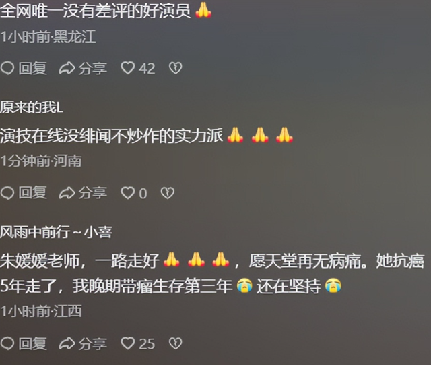This screenshot has width=431, height=365.
Task: Like the comment with 42 likes
Action: tap(128, 68)
